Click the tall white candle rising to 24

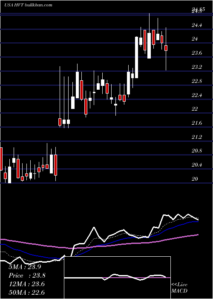click(137, 57)
